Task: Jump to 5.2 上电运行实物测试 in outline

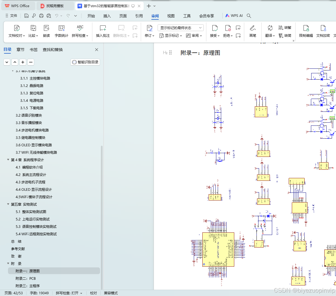Action: point(32,219)
